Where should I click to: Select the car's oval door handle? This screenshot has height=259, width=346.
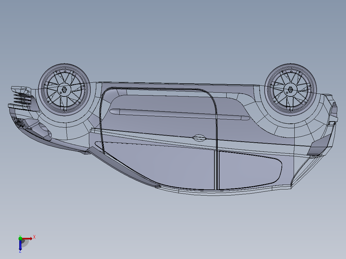(199, 138)
